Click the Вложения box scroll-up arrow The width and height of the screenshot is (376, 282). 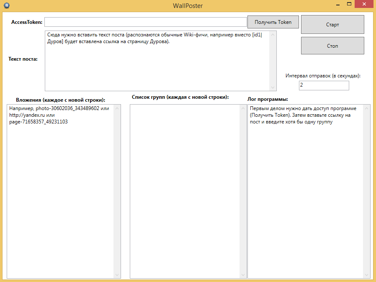117,108
